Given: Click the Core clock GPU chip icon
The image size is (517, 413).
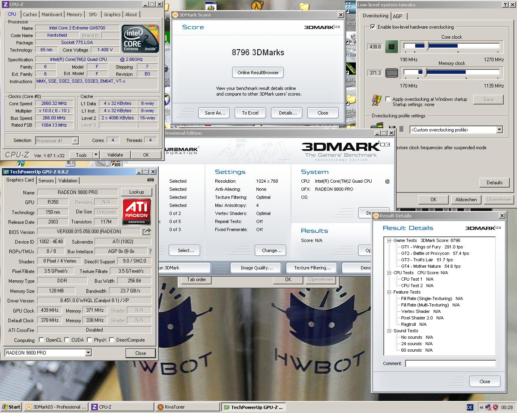Looking at the screenshot, I should click(x=391, y=46).
